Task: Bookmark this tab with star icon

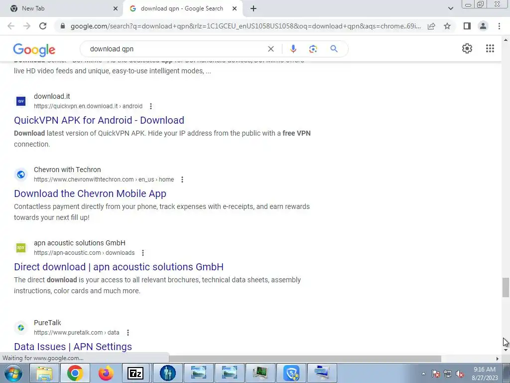Action: (x=447, y=26)
